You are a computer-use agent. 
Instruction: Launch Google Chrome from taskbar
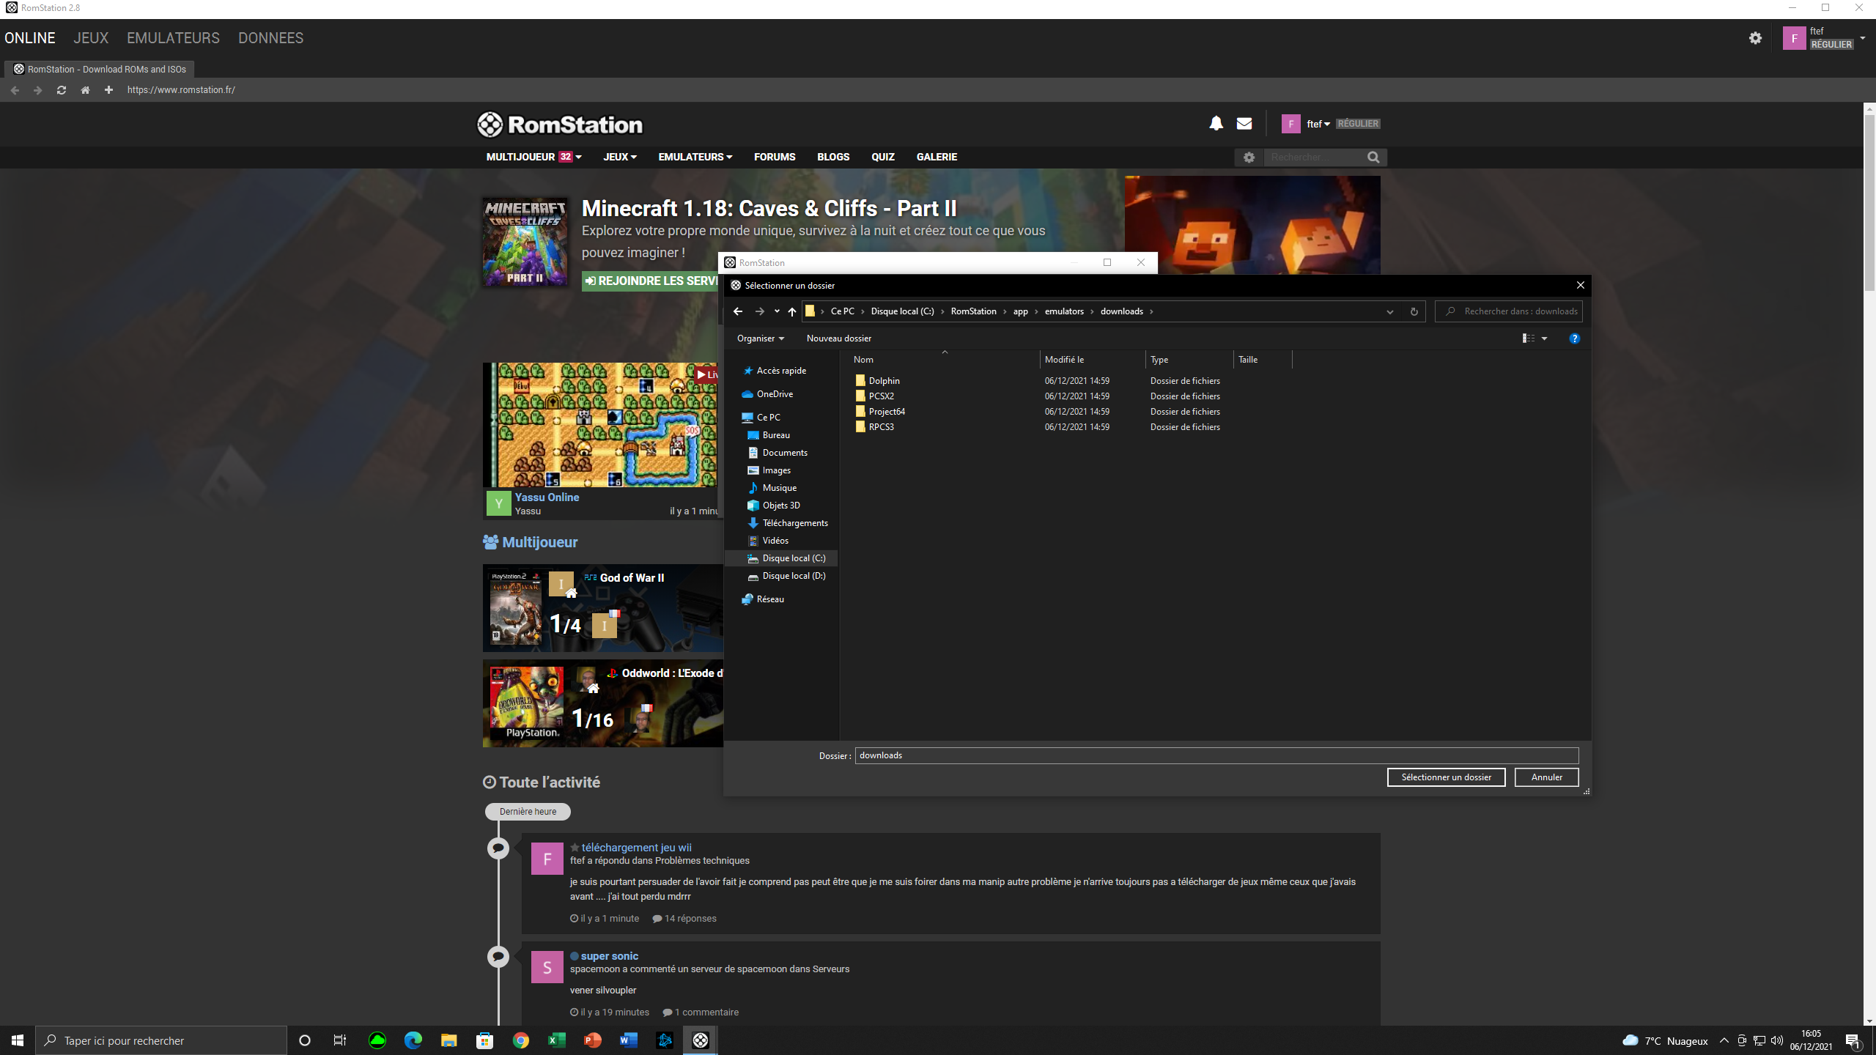520,1040
